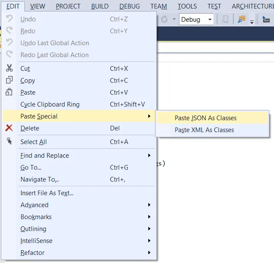Open Find and Replace menu entry

[79, 155]
